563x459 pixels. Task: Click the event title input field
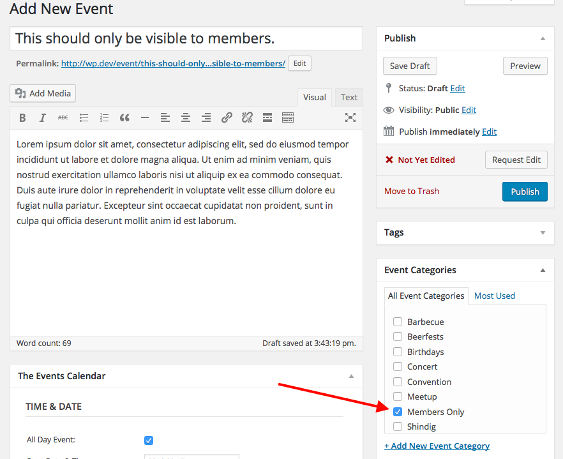tap(186, 38)
